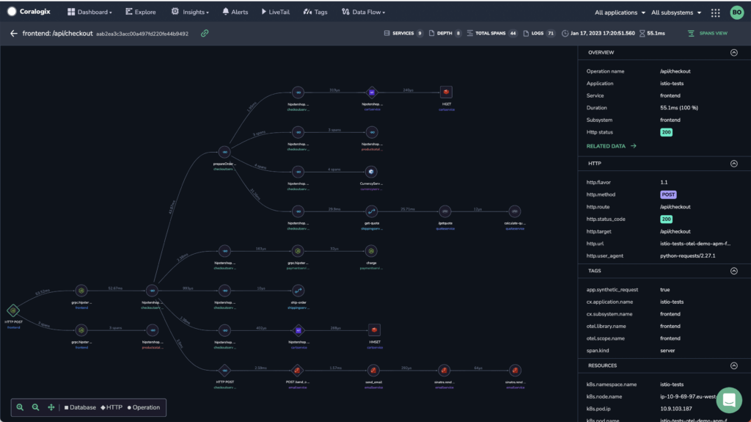Image resolution: width=751 pixels, height=422 pixels.
Task: Click the python-requests/2.27.1 user agent value
Action: [688, 256]
